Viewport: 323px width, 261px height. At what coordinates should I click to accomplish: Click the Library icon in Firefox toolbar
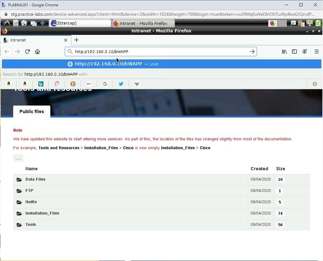(284, 52)
